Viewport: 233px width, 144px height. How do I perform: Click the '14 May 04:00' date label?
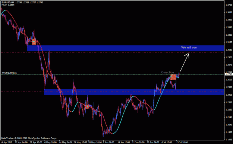(x=65, y=143)
